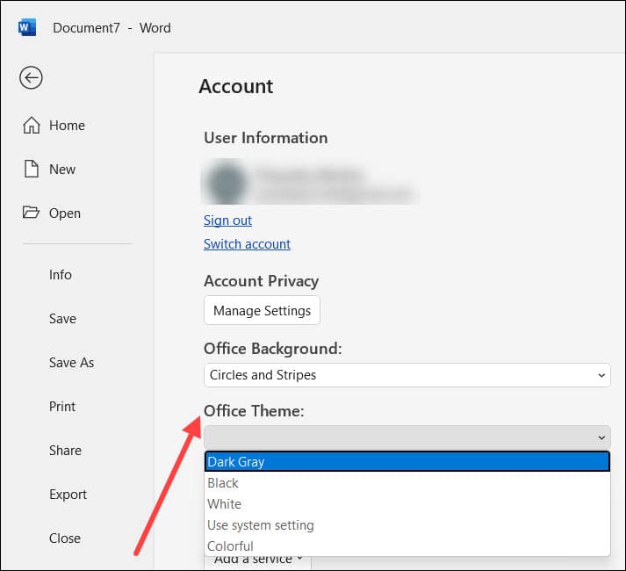Click the Sign out link
Screen dimensions: 626x571
pos(227,220)
